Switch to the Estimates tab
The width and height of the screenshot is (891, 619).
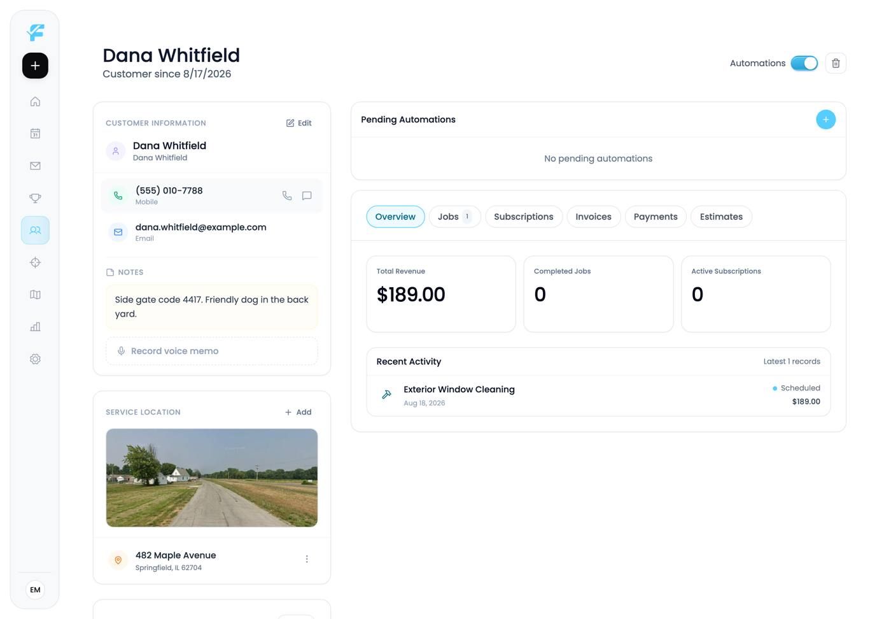tap(721, 217)
